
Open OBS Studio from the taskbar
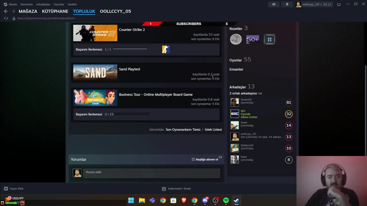(x=216, y=200)
